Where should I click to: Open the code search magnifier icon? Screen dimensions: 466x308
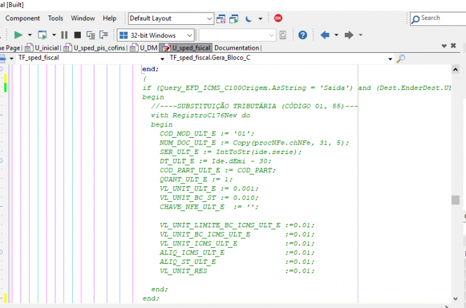(401, 58)
